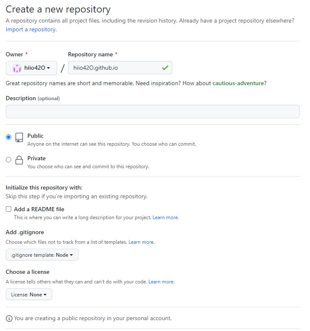Click the Private option label text
Image resolution: width=310 pixels, height=331 pixels.
click(x=37, y=158)
